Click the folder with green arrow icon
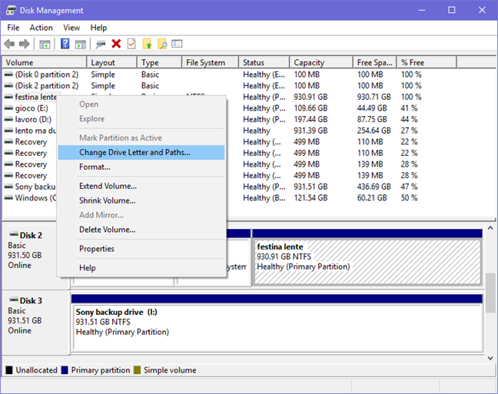The height and width of the screenshot is (394, 498). click(x=147, y=44)
